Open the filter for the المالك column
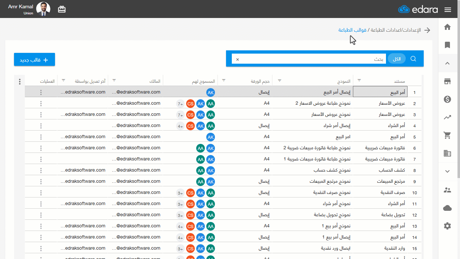Screen dimensions: 460x259 pos(114,80)
